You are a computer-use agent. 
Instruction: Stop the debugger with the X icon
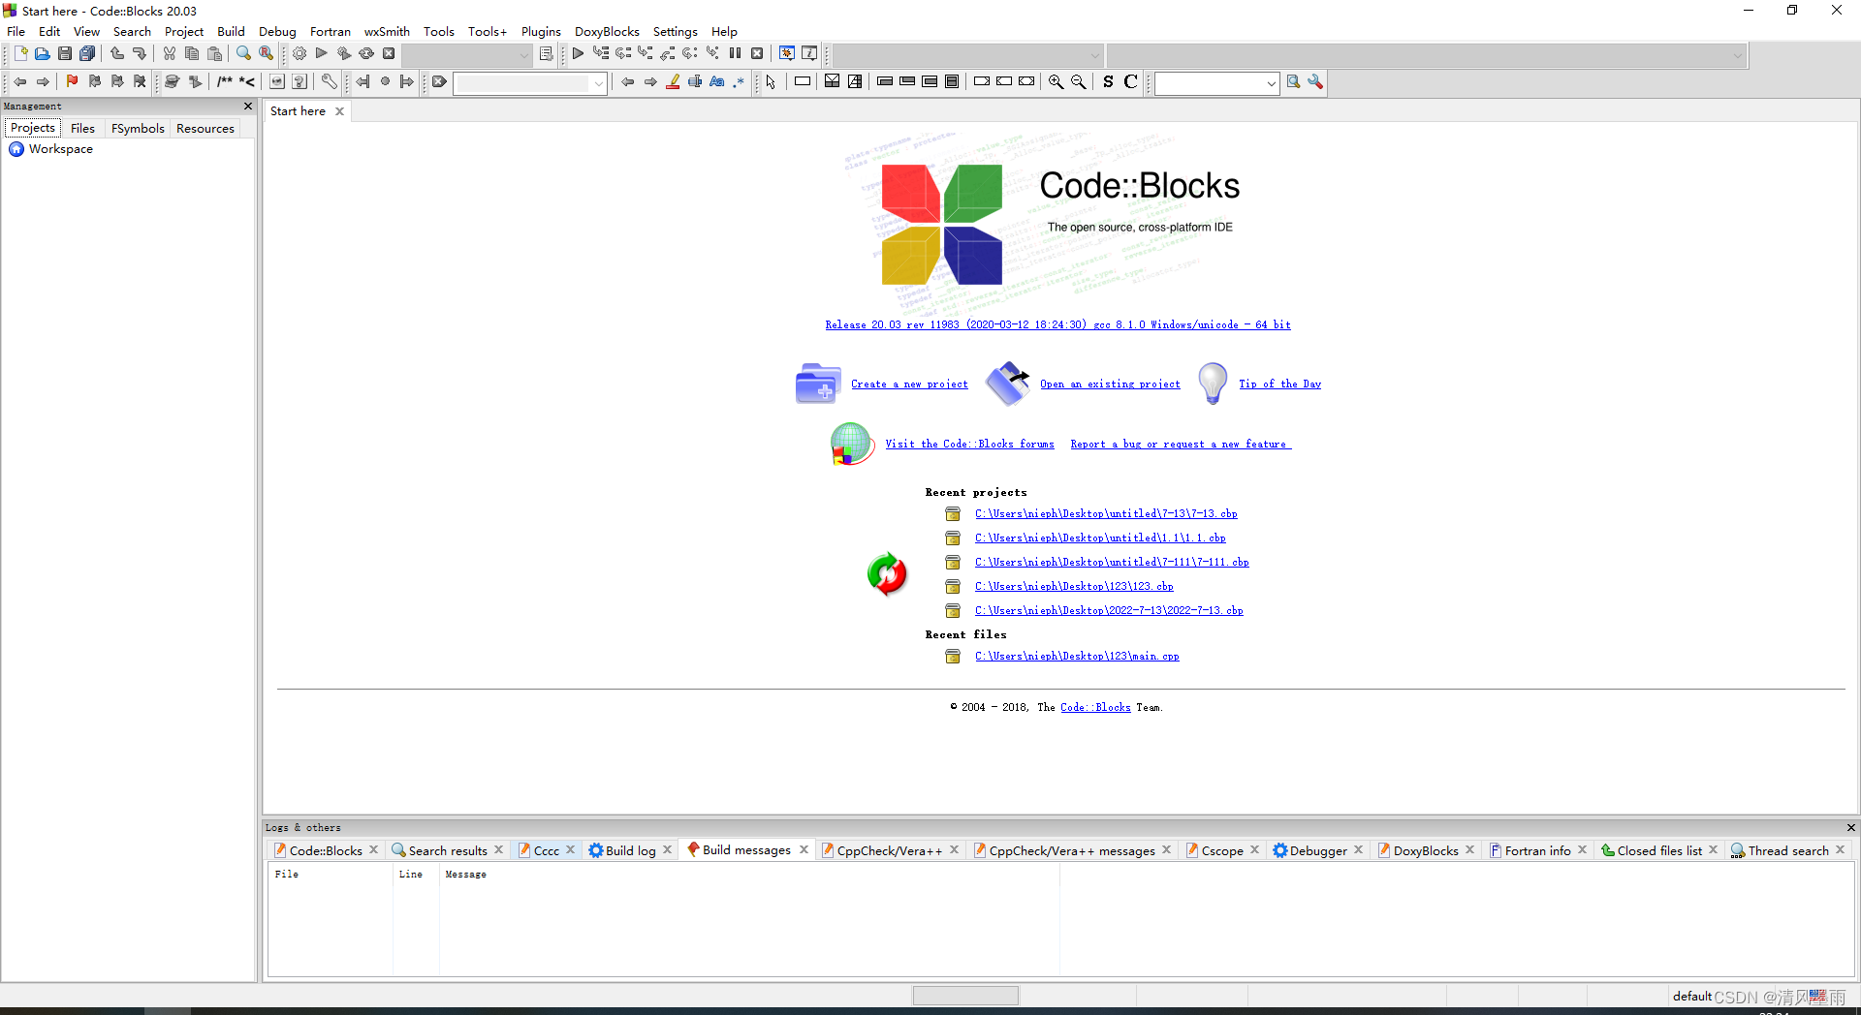pyautogui.click(x=757, y=54)
